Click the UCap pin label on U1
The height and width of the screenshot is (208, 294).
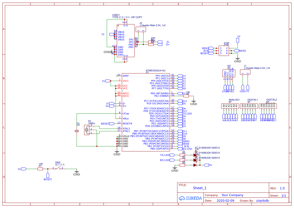coord(126,114)
